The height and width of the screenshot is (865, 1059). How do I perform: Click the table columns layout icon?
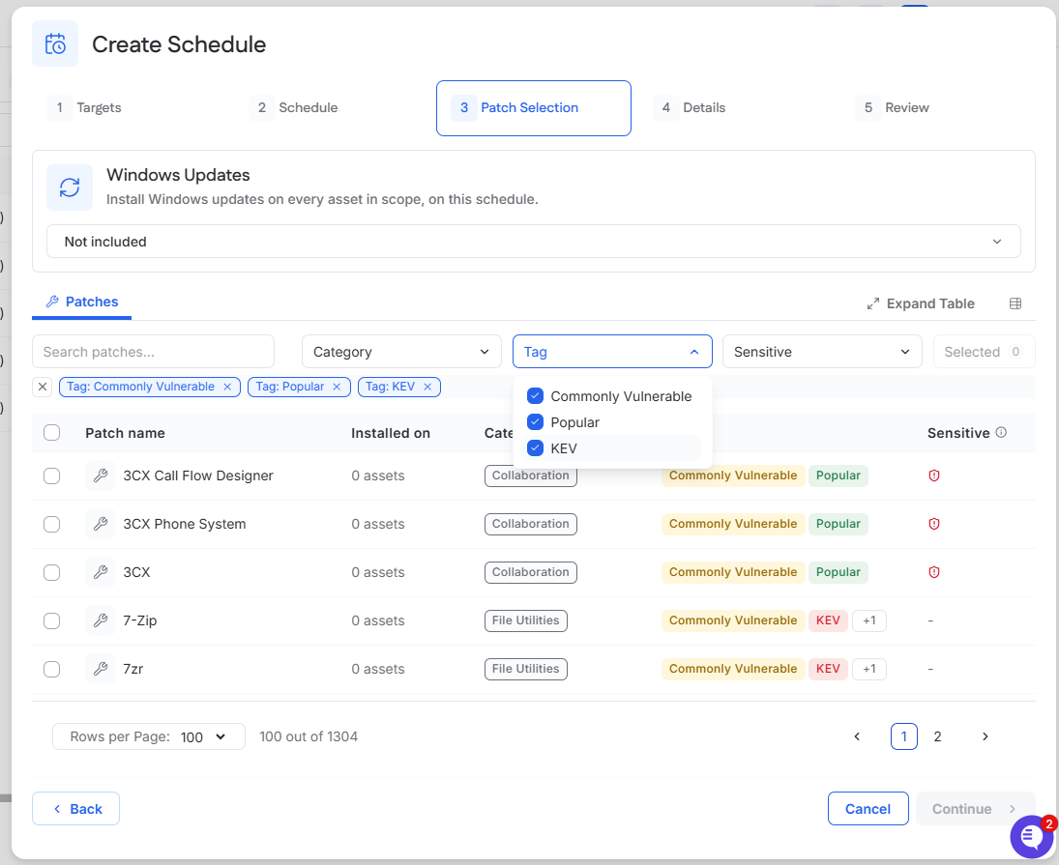coord(1015,303)
